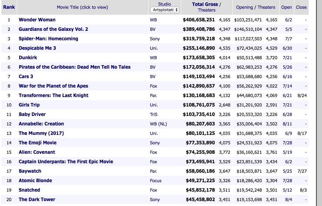This screenshot has height=206, width=322.
Task: Open the Baywatch movie link
Action: (30, 171)
